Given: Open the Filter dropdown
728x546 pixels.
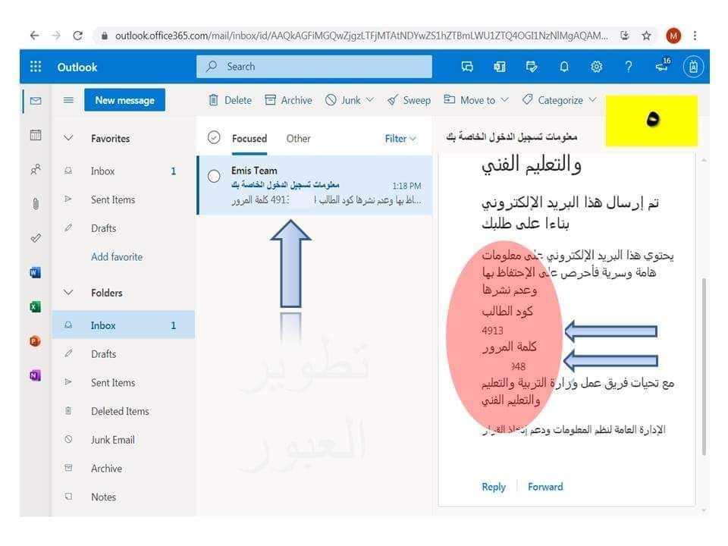Looking at the screenshot, I should pyautogui.click(x=400, y=139).
